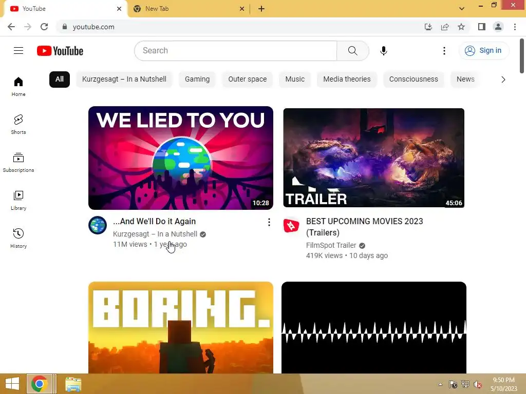This screenshot has width=526, height=394.
Task: Click the Sign in button
Action: coord(483,51)
